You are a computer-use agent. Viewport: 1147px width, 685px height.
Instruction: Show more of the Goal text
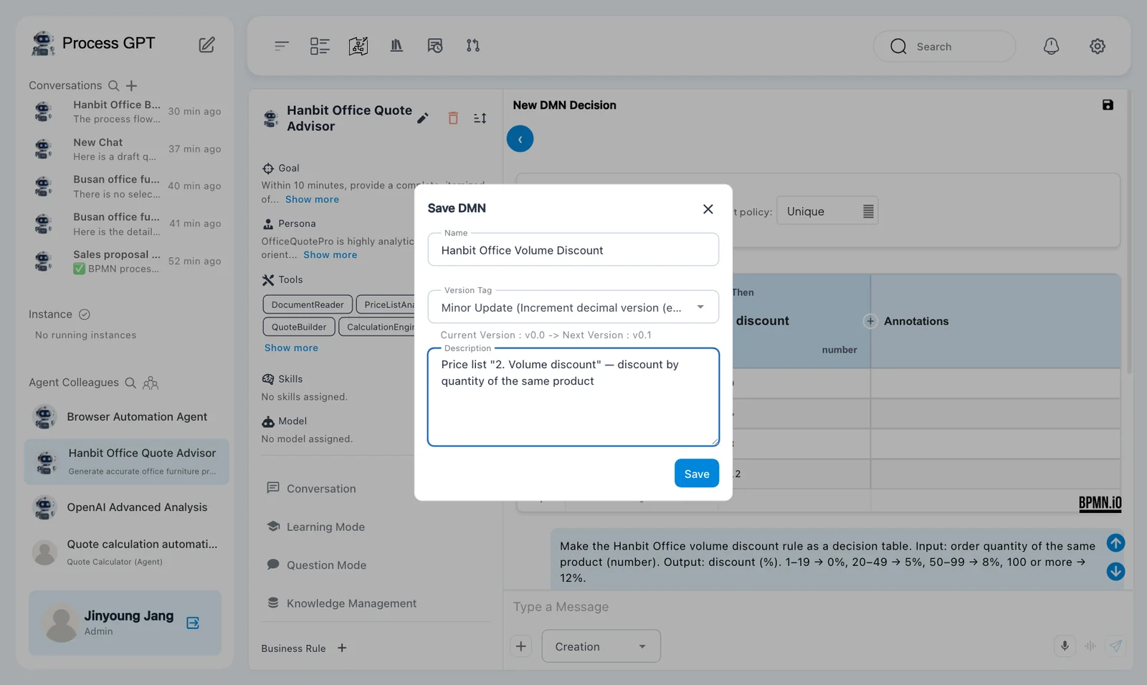[x=312, y=199]
